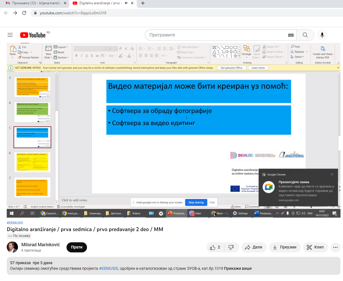Open the Find tool in Editing
343x281 pixels.
coord(295,47)
